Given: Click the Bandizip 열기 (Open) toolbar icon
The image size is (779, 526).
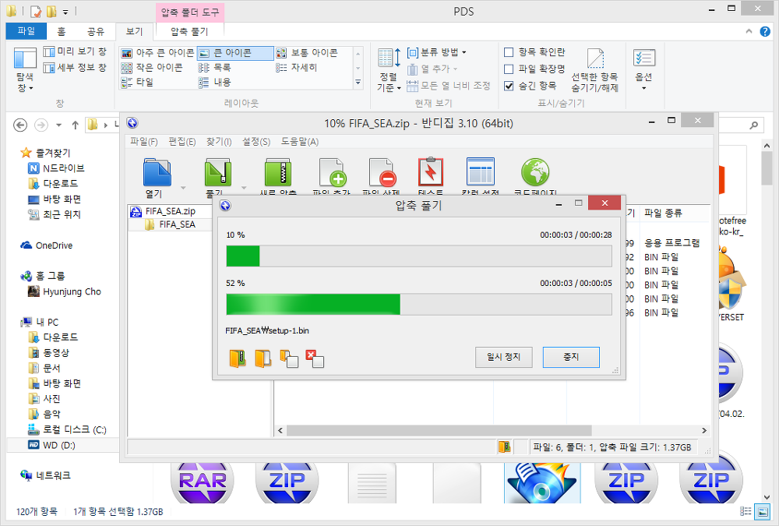Looking at the screenshot, I should click(x=157, y=172).
